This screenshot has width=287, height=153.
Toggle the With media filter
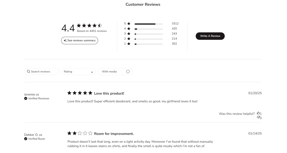128,72
